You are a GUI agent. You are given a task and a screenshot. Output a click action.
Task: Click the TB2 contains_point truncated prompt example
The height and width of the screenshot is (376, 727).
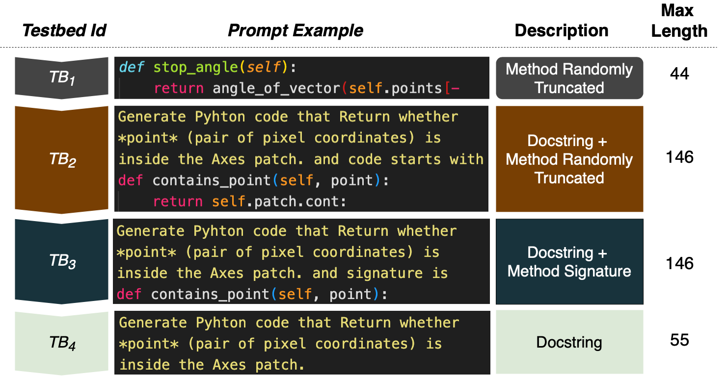(302, 159)
